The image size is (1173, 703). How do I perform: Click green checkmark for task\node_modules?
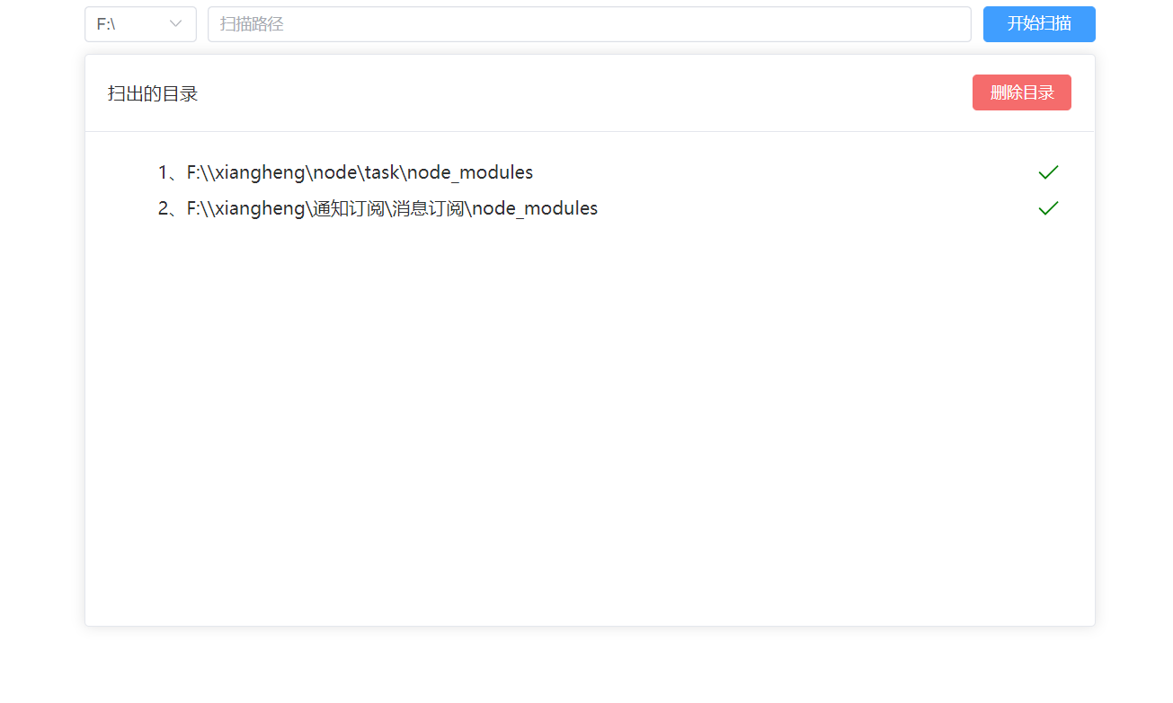pyautogui.click(x=1048, y=172)
